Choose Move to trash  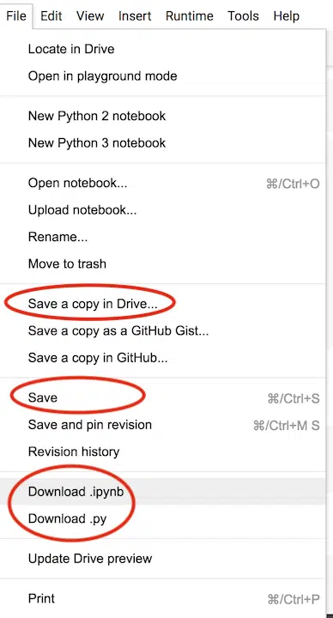pos(163,264)
